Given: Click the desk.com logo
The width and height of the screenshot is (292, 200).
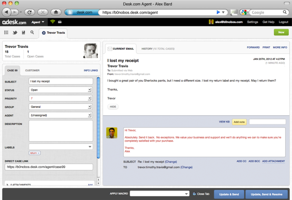Looking at the screenshot, I should click(x=14, y=22).
